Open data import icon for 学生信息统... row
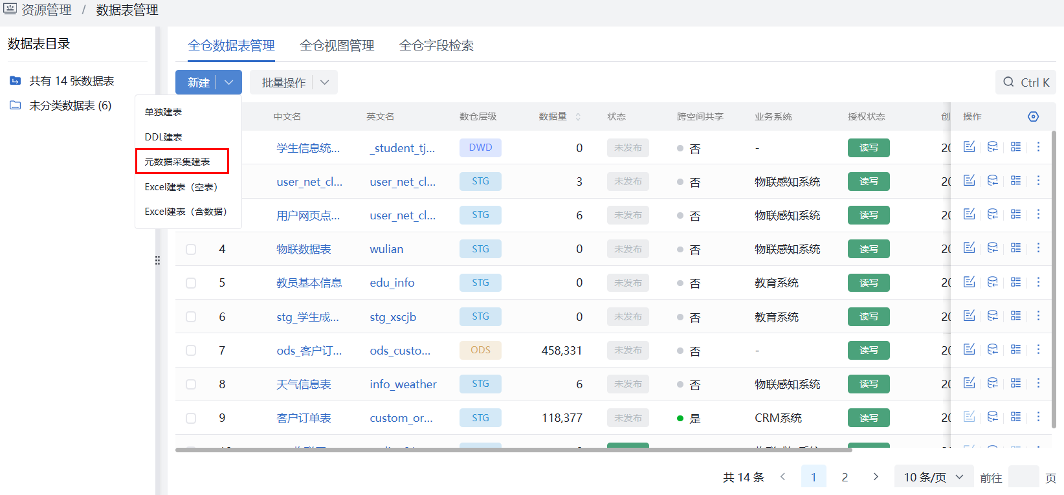 click(992, 147)
